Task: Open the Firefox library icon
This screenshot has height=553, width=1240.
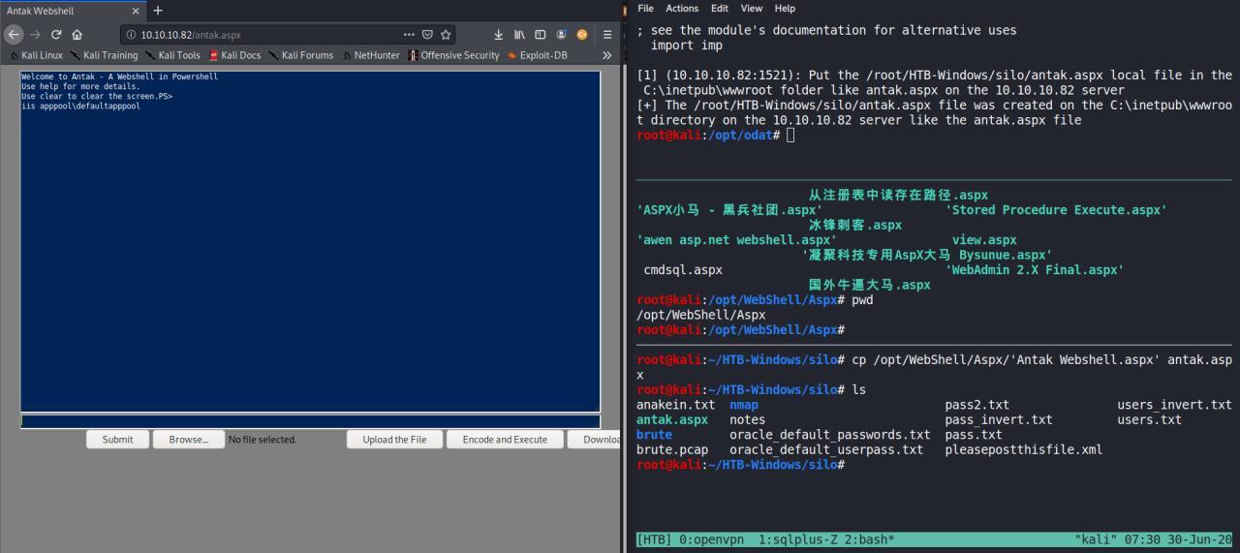Action: click(x=520, y=35)
